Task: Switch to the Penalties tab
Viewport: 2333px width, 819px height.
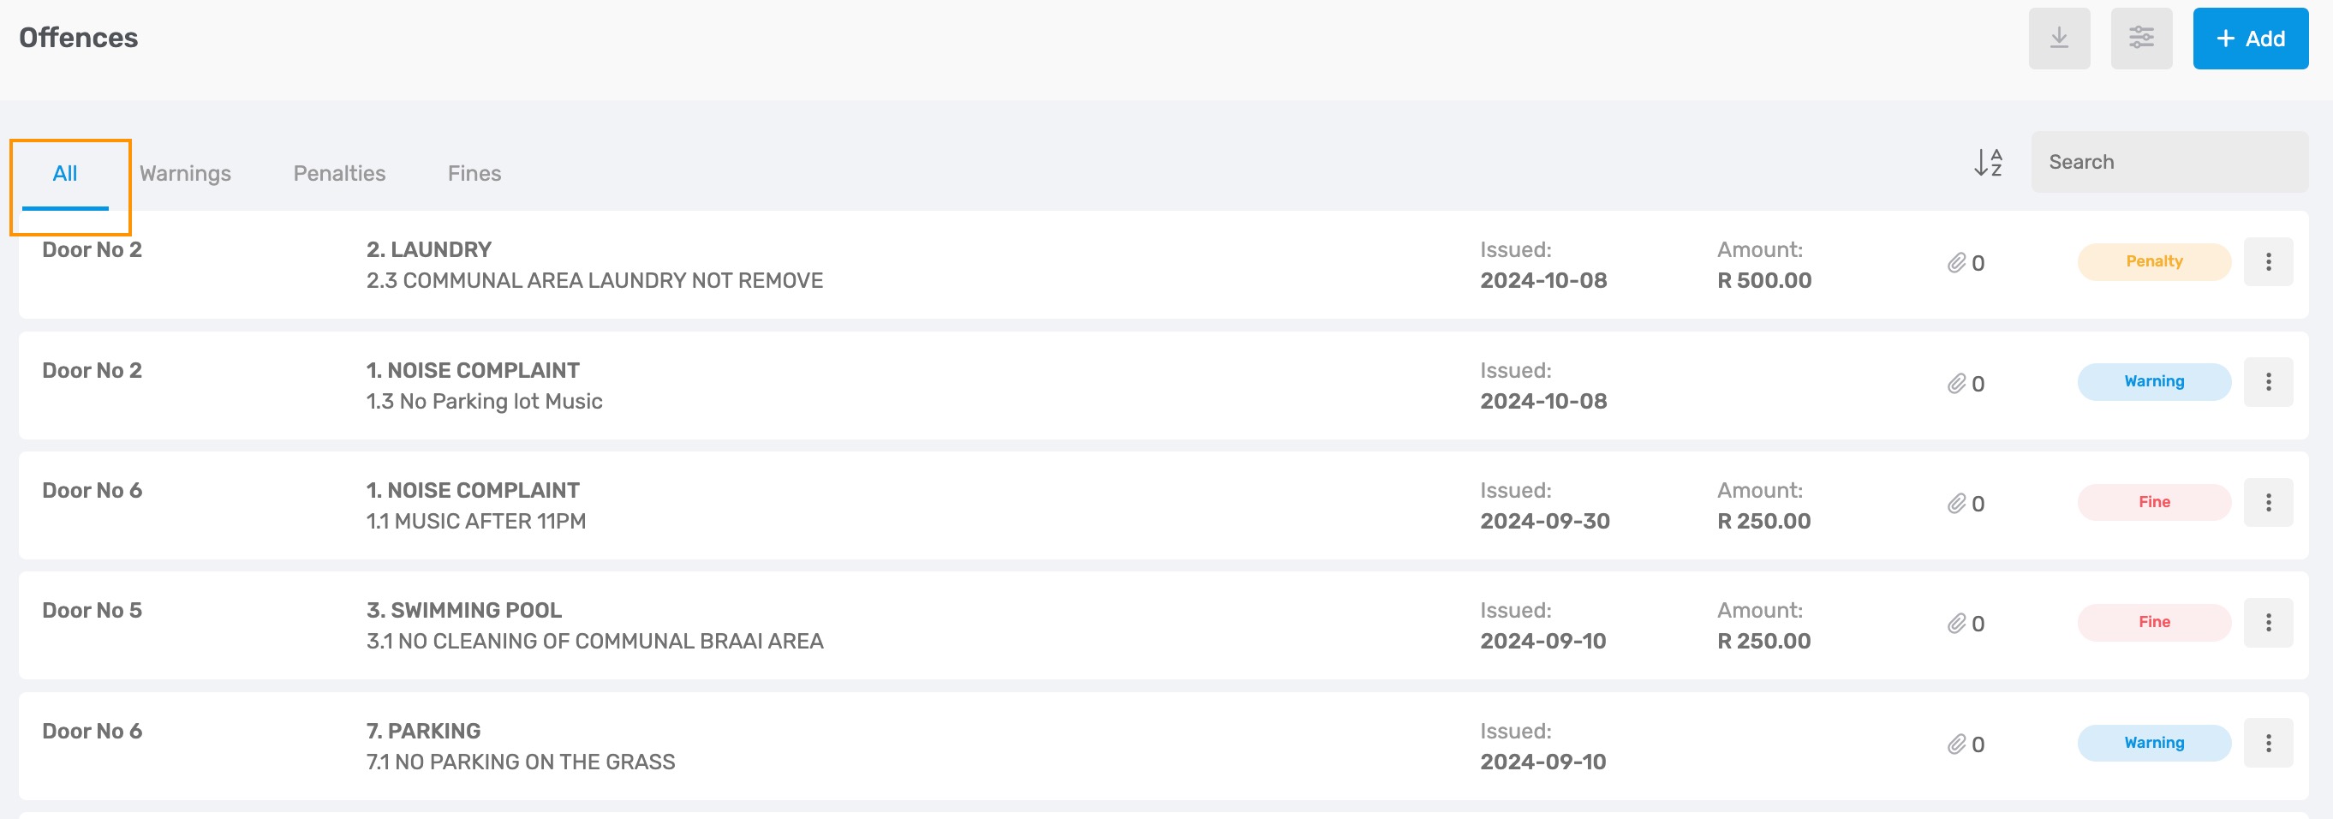Action: [340, 173]
